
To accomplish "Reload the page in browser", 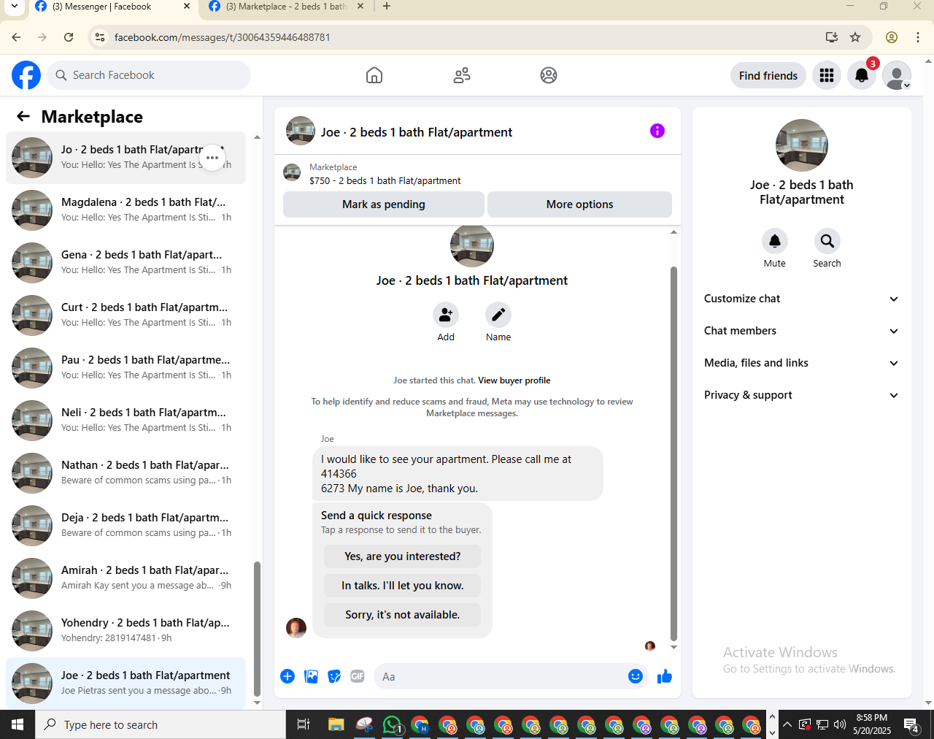I will (x=69, y=37).
